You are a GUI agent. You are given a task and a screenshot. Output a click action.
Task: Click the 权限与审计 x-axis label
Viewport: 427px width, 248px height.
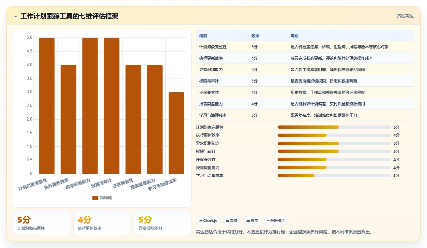(101, 183)
